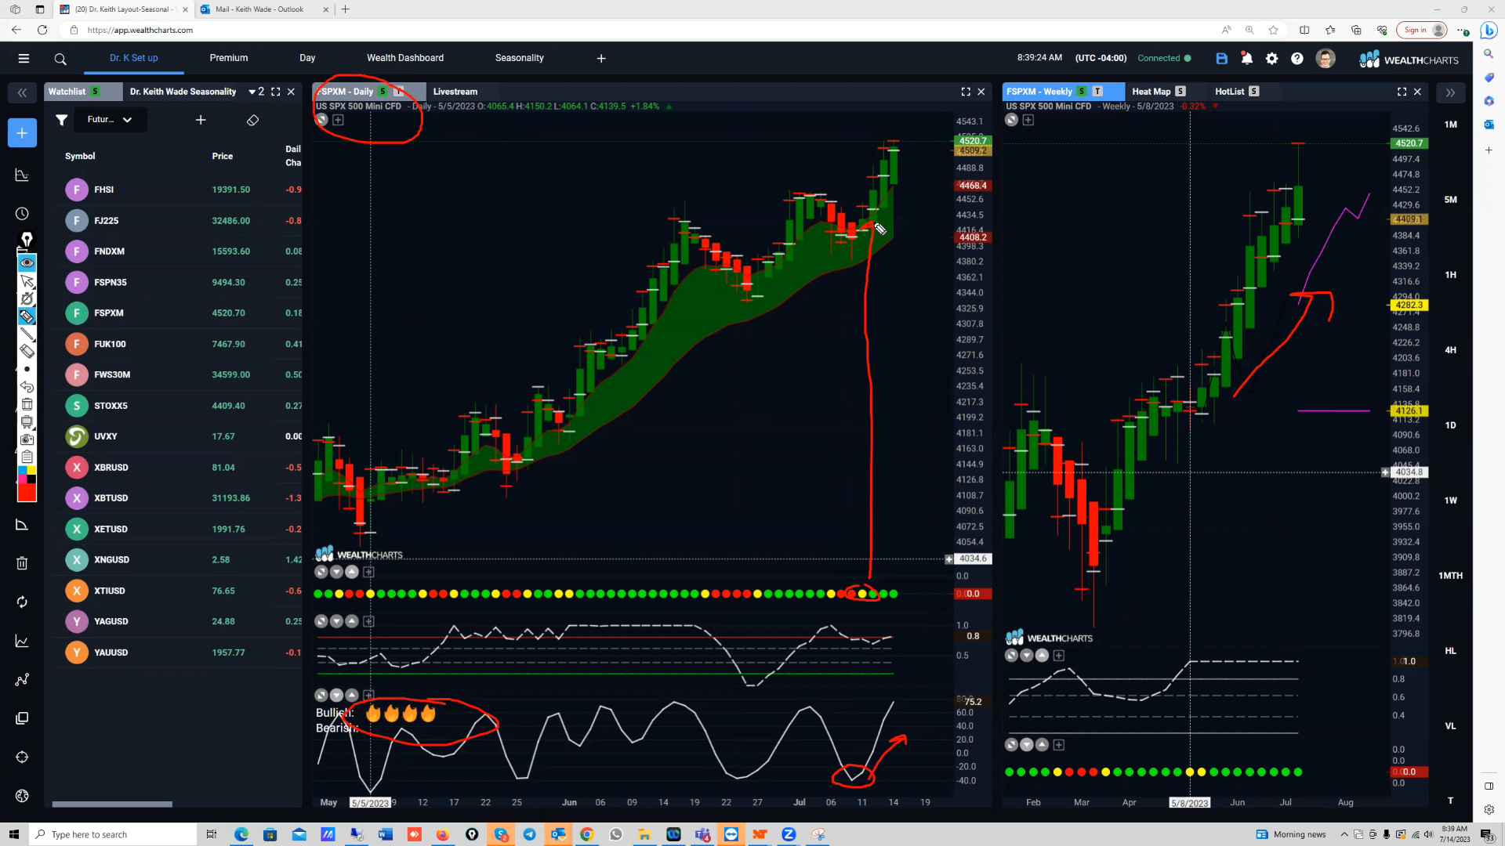Select the Livestream chart tab
The image size is (1505, 846).
tap(455, 92)
